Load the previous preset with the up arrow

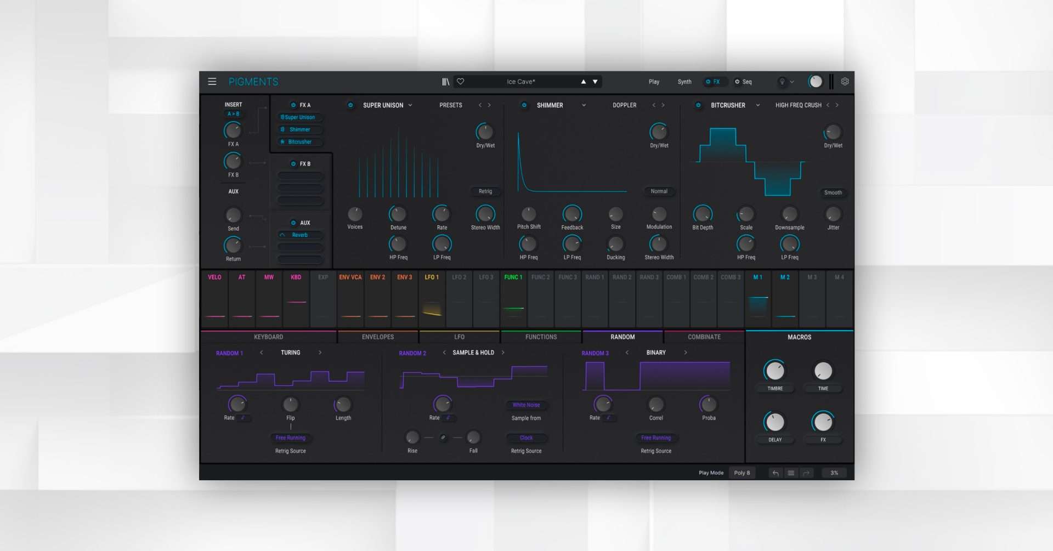[x=584, y=82]
